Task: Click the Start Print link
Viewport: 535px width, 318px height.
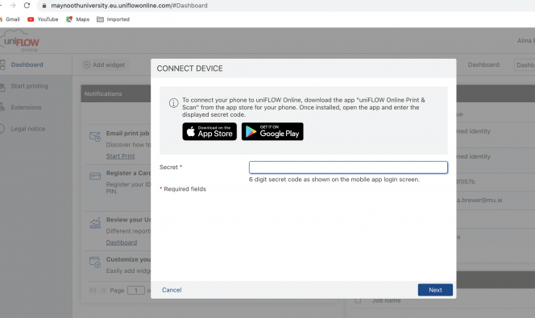Action: [x=120, y=156]
